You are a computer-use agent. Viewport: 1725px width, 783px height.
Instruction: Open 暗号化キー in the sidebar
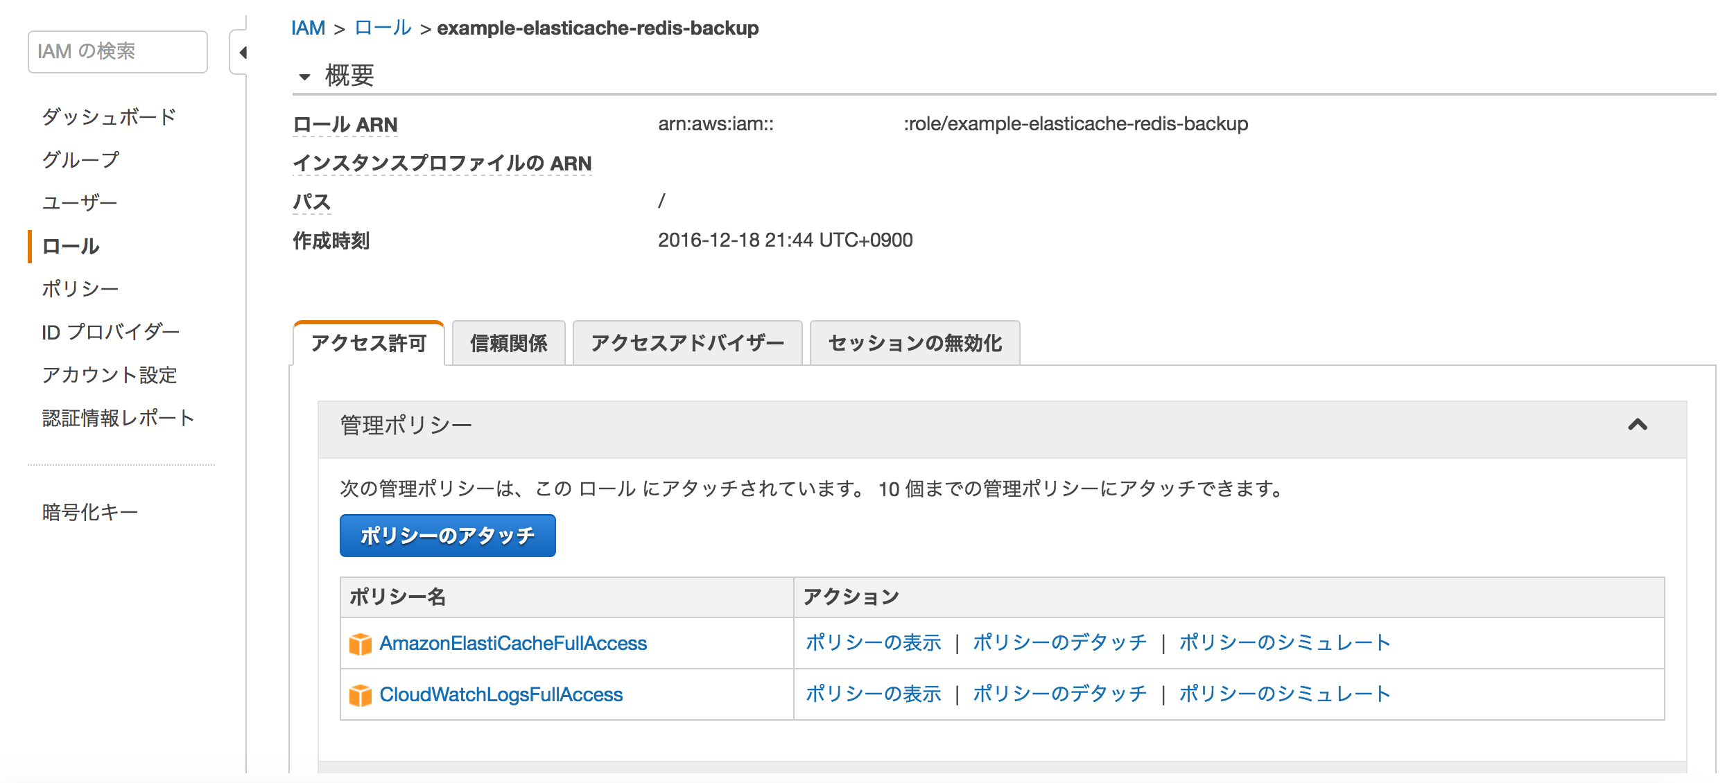point(90,512)
